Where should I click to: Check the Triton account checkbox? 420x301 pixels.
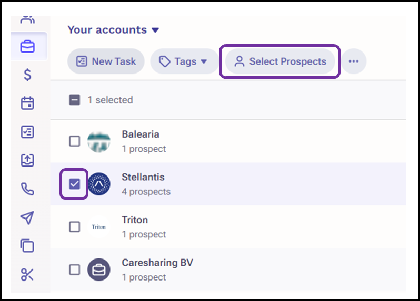click(x=74, y=227)
